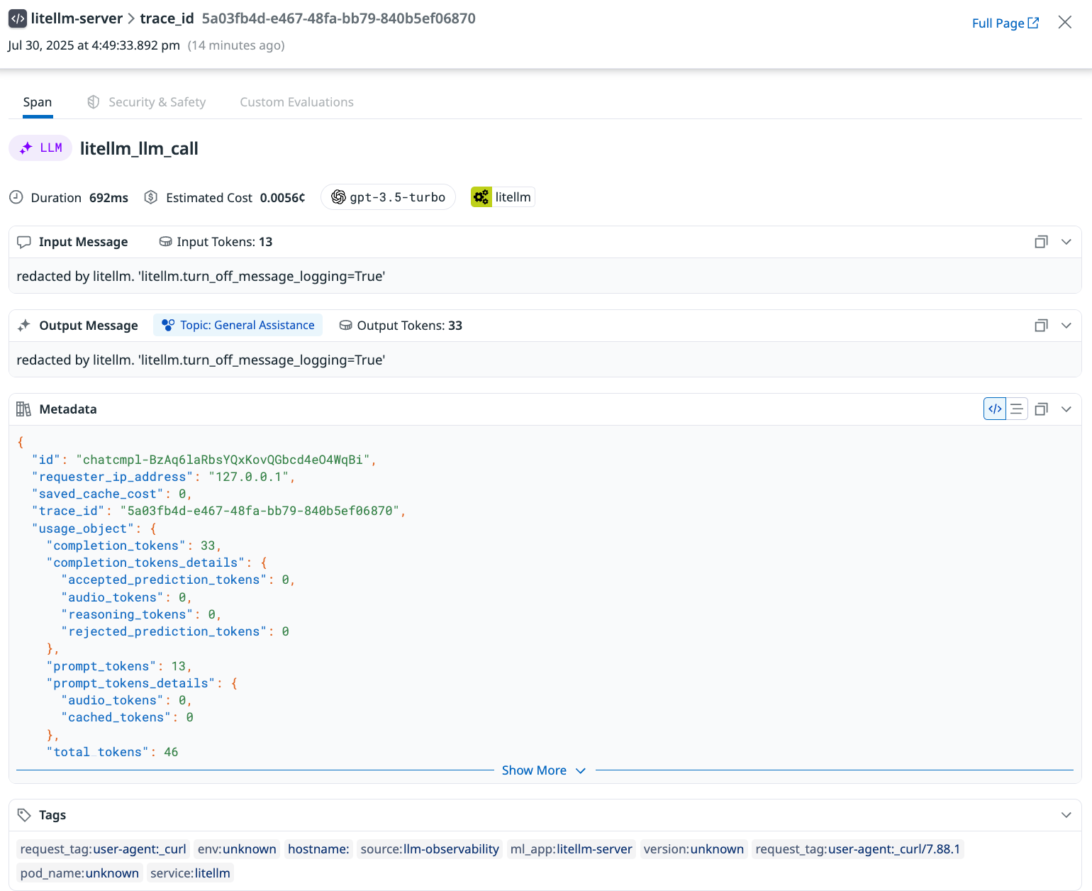Click the copy icon in Input Message header
This screenshot has width=1092, height=891.
1041,241
